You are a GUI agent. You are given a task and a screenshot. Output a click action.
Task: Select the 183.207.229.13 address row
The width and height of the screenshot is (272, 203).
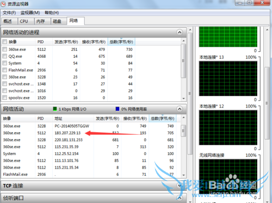(88, 133)
